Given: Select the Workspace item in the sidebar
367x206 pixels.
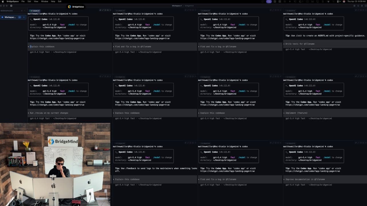Looking at the screenshot, I should 13,17.
